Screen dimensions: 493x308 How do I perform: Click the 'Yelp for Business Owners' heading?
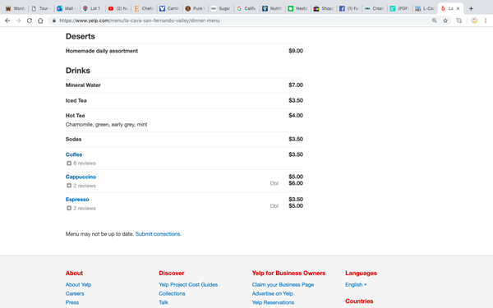tap(288, 274)
